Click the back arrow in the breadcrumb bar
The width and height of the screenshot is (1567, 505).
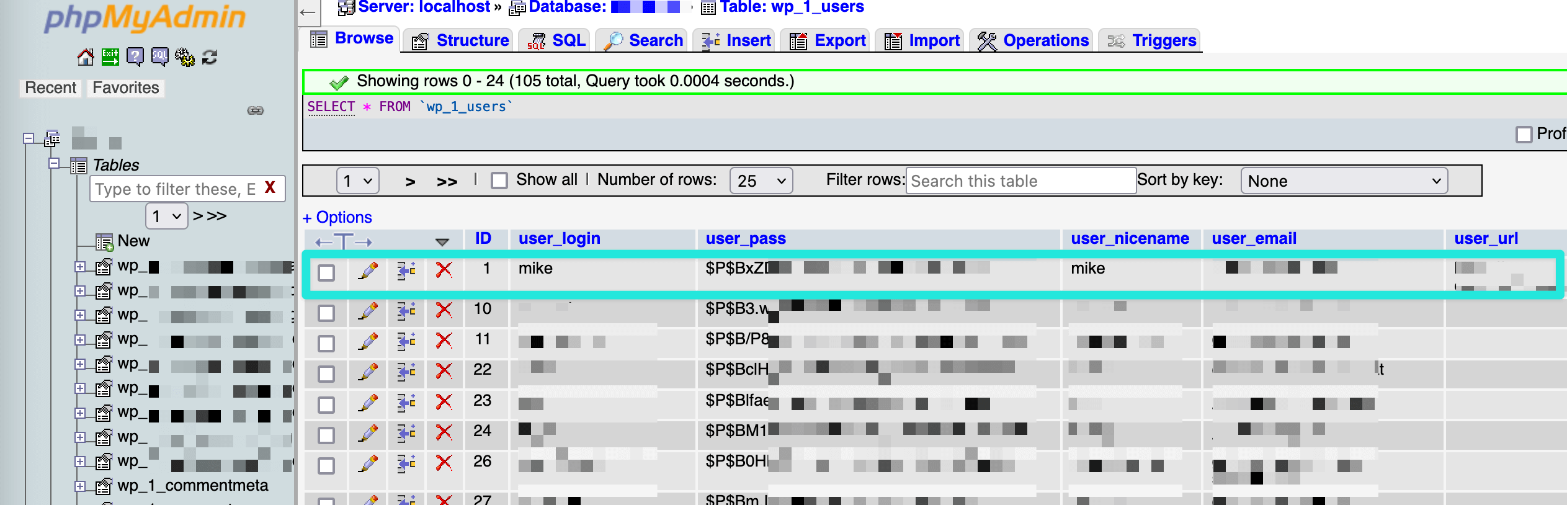tap(308, 12)
